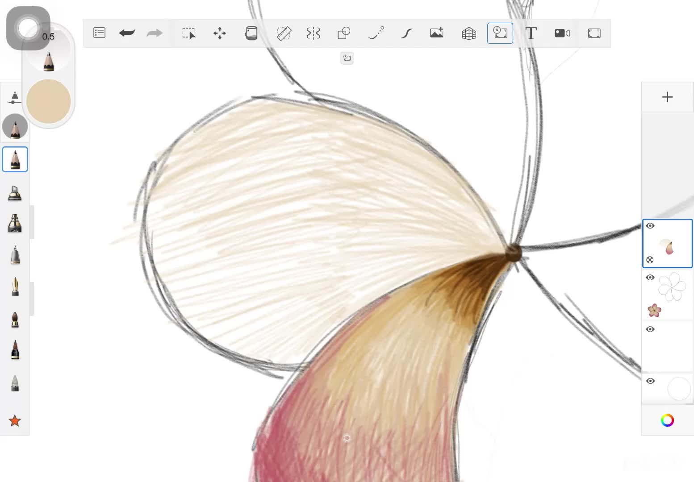This screenshot has width=694, height=482.
Task: Select the Transform move tool
Action: [x=220, y=33]
